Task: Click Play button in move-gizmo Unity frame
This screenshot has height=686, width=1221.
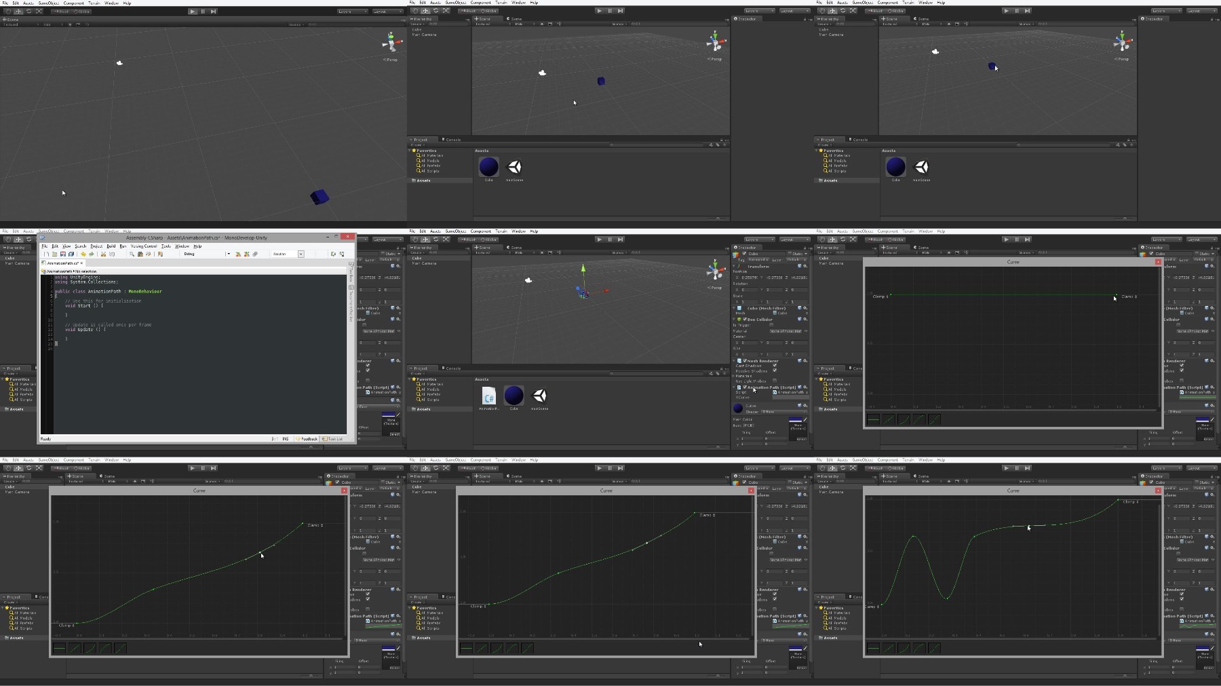Action: coord(599,240)
